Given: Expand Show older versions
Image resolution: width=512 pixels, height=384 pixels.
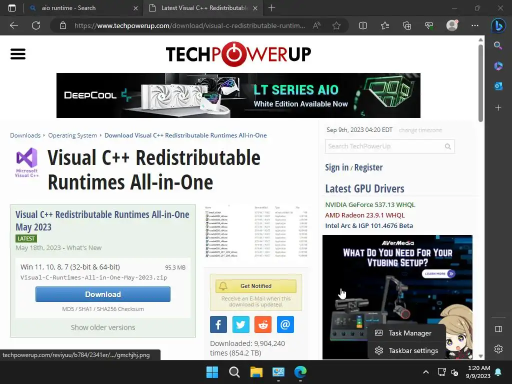Looking at the screenshot, I should [103, 327].
